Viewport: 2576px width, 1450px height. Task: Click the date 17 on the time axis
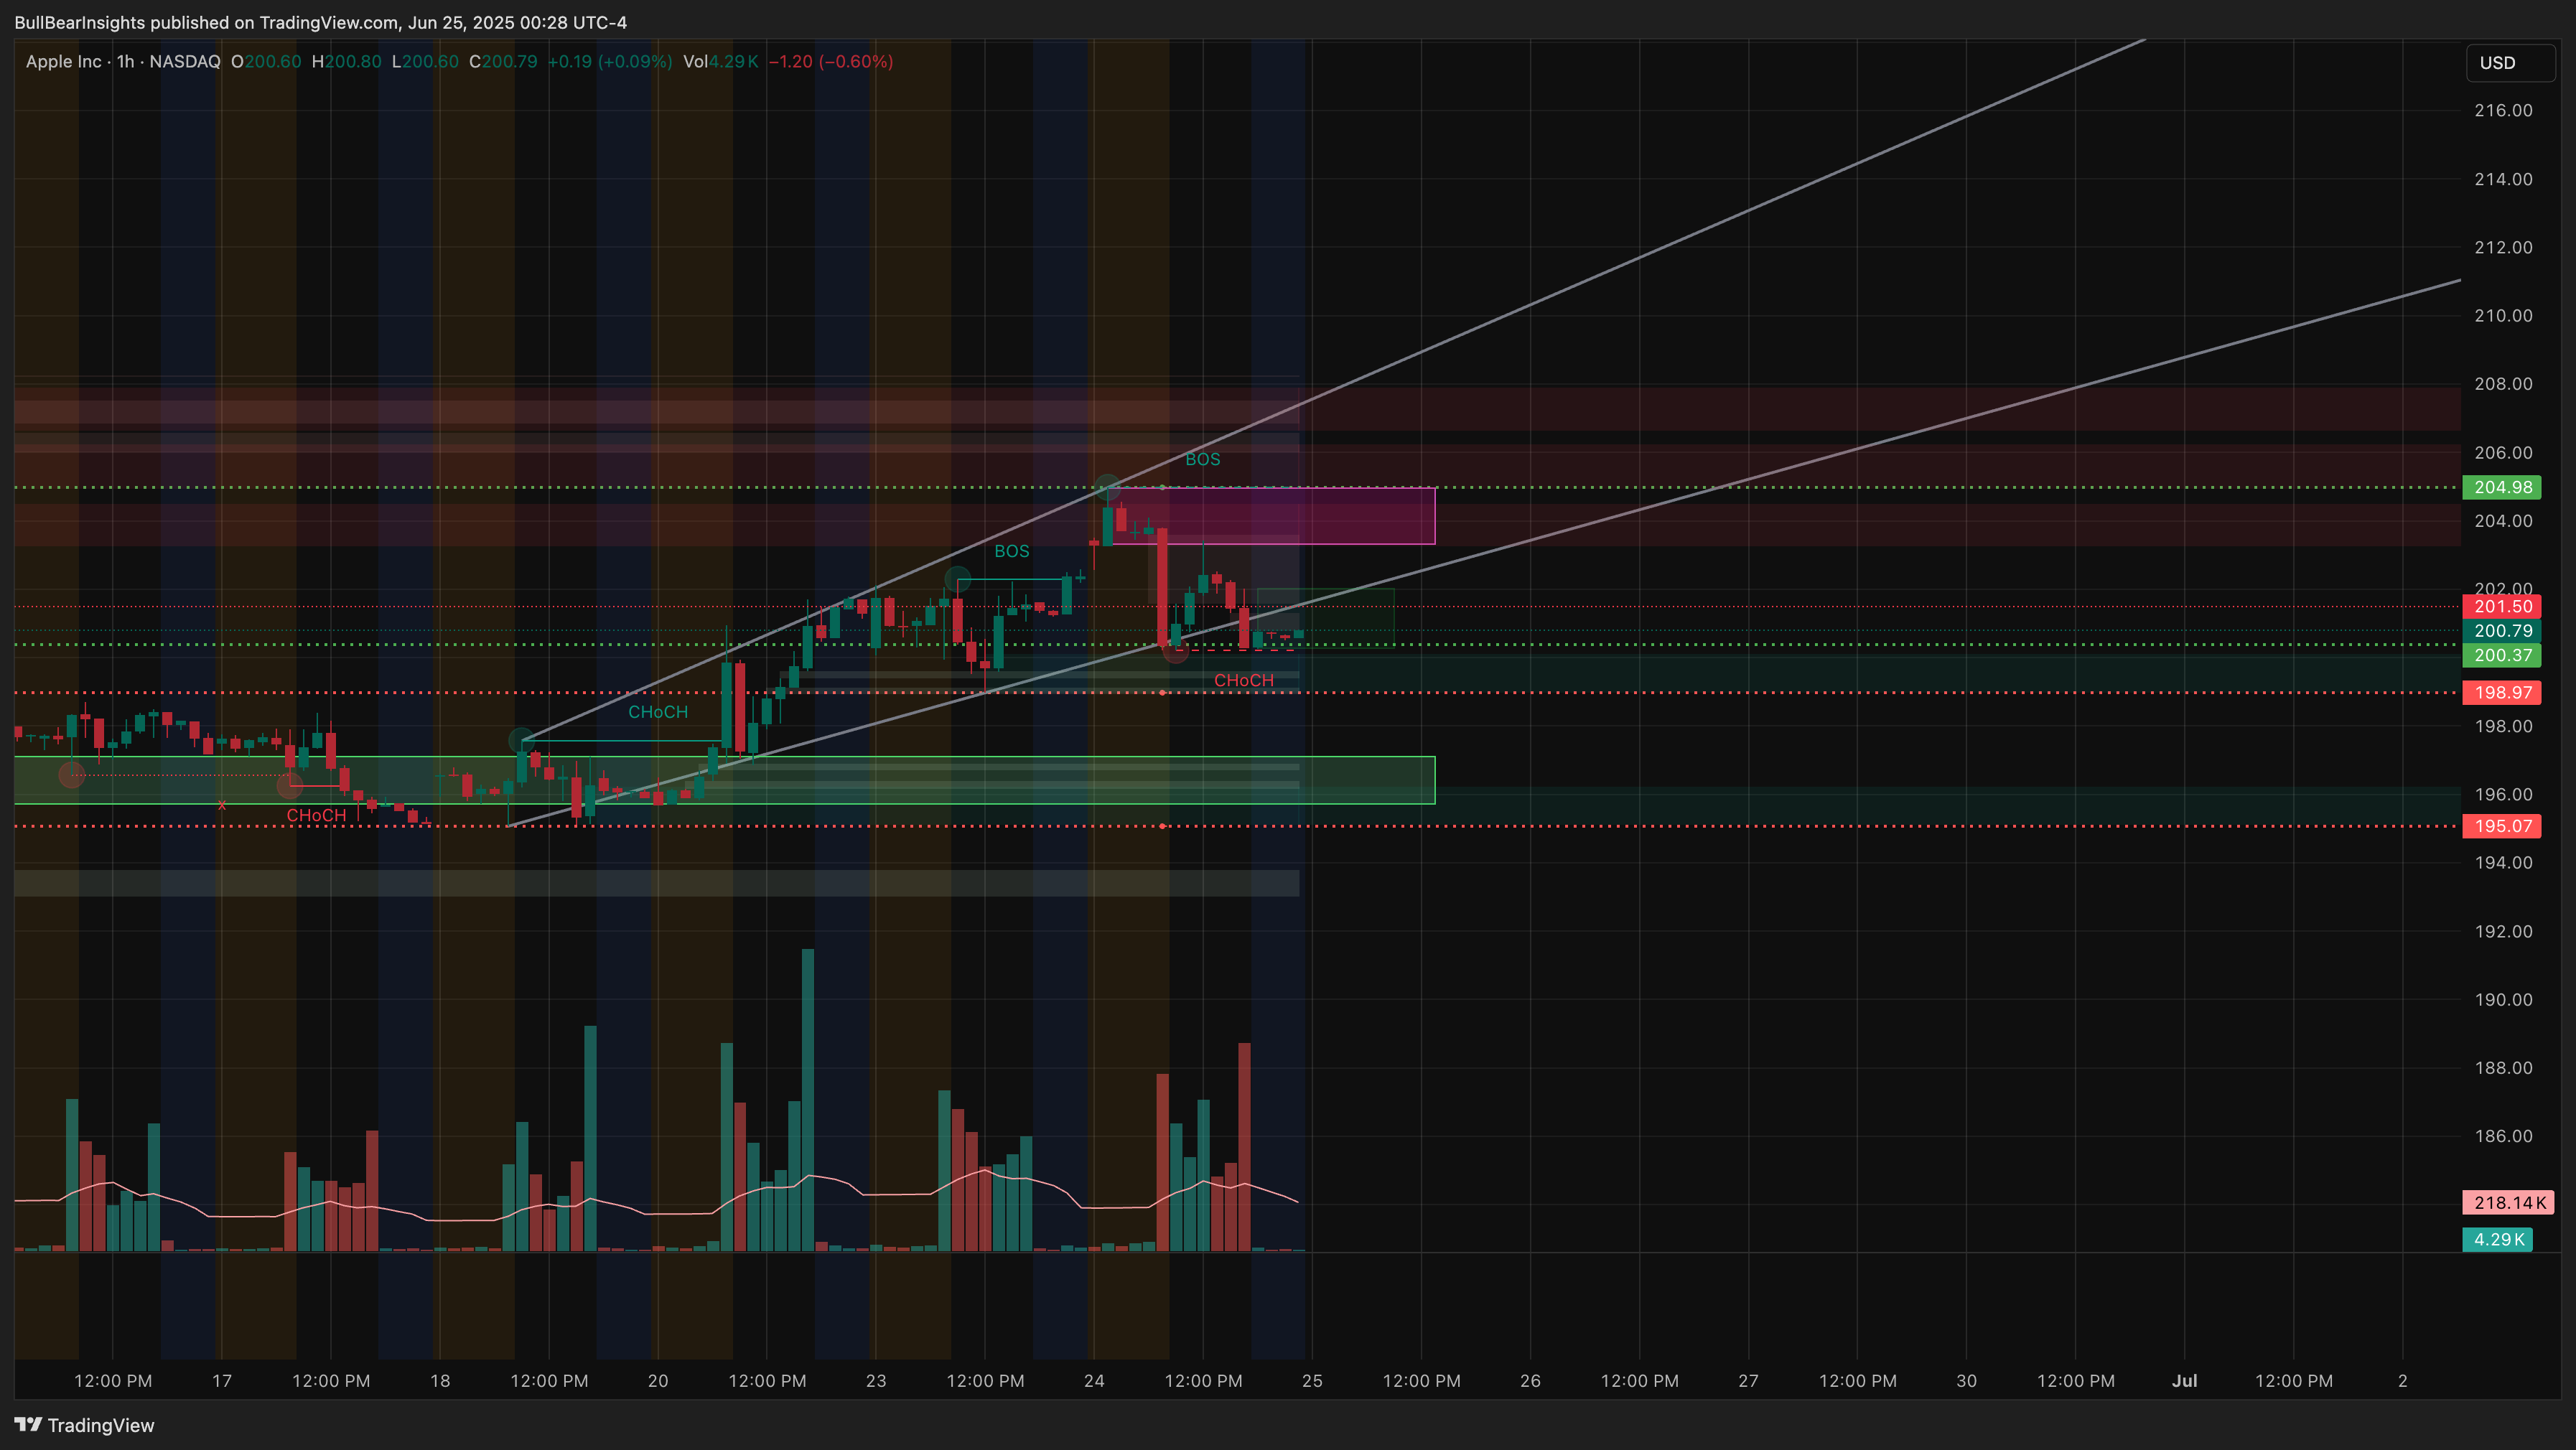(x=222, y=1380)
